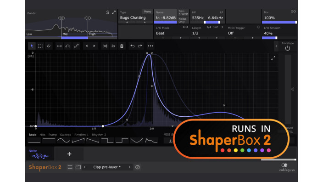Redo the last edit
The height and width of the screenshot is (182, 323).
[140, 46]
